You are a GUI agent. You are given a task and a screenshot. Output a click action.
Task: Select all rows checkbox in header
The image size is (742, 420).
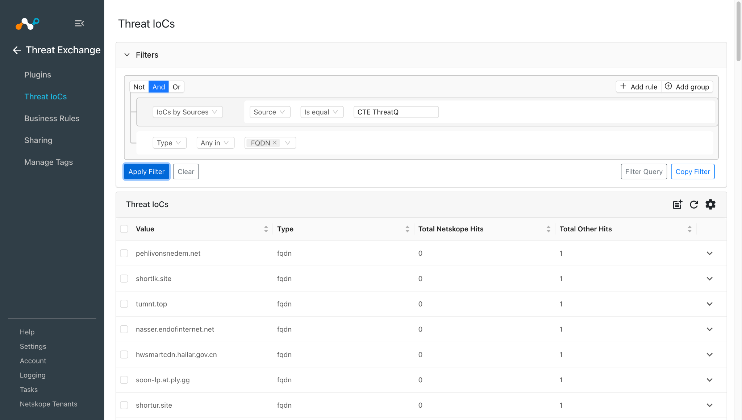click(124, 229)
